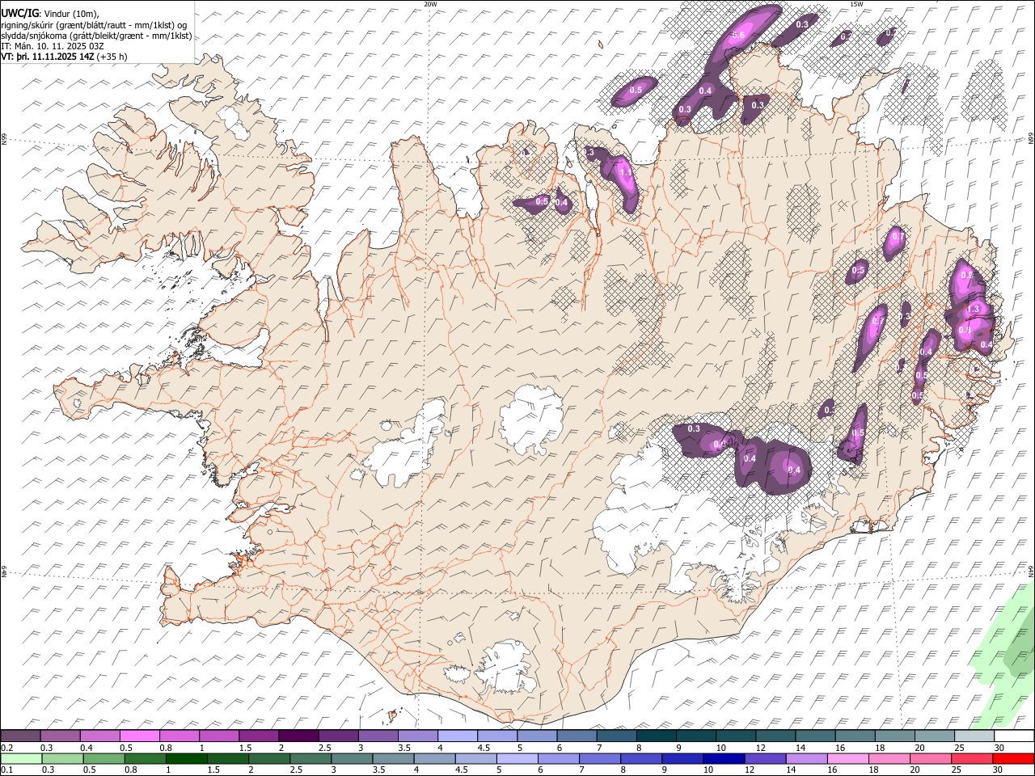Viewport: 1035px width, 776px height.
Task: Click the '1.3' snowfall value in the east
Action: (x=974, y=309)
